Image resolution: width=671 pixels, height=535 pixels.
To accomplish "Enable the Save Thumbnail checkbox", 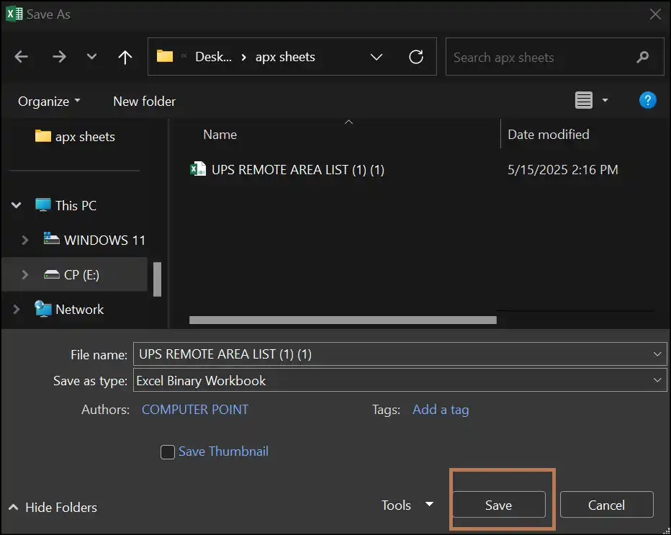I will click(167, 452).
